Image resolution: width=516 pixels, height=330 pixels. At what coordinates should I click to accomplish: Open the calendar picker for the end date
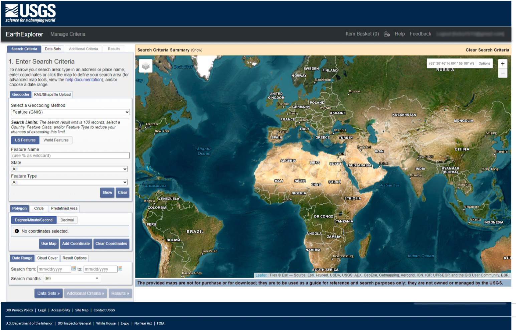click(120, 268)
